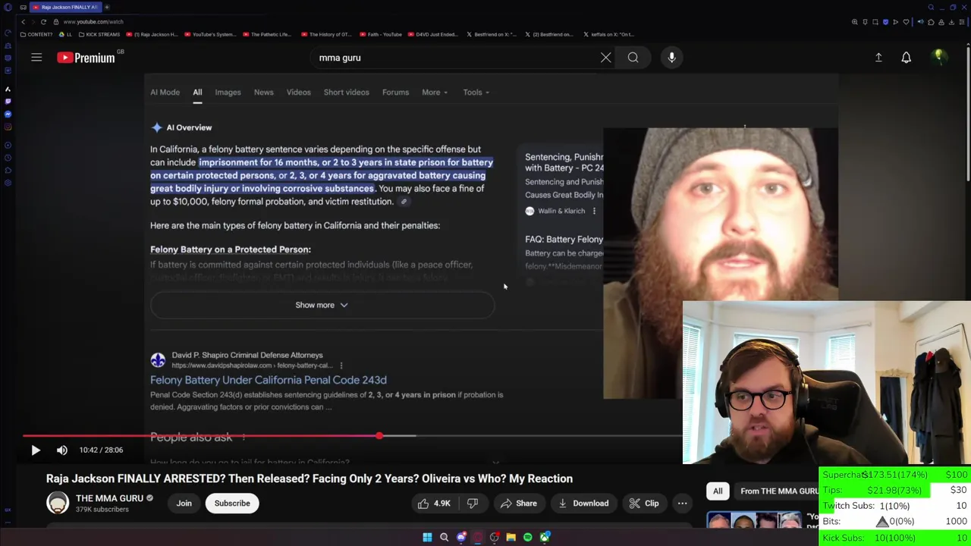Play the video
971x546 pixels.
(36, 450)
